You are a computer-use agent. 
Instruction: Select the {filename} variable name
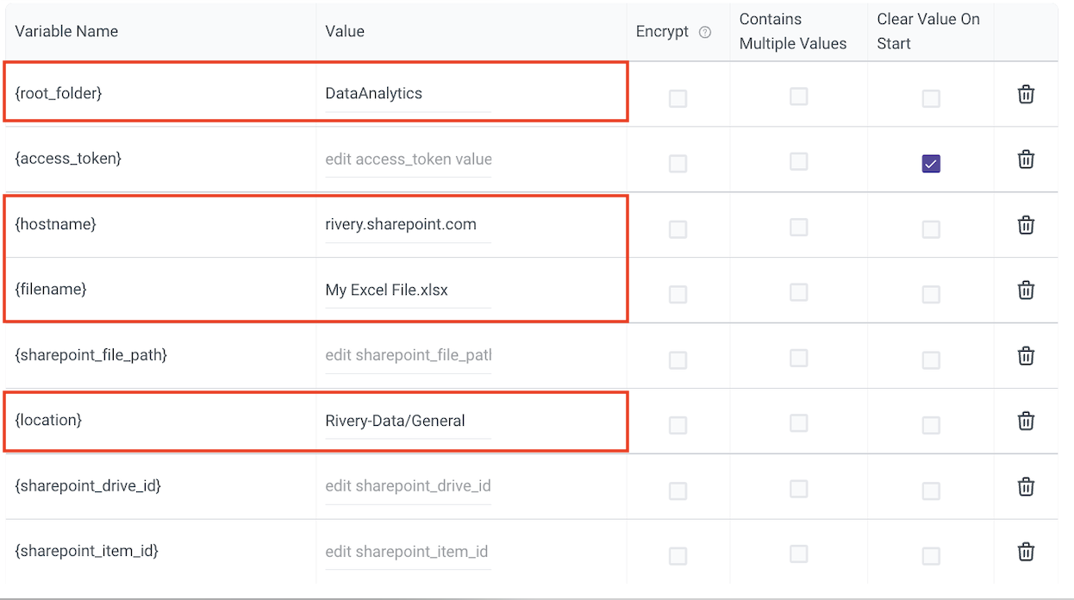coord(51,290)
